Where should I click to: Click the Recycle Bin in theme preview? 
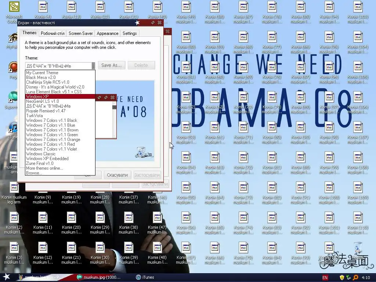tap(141, 152)
